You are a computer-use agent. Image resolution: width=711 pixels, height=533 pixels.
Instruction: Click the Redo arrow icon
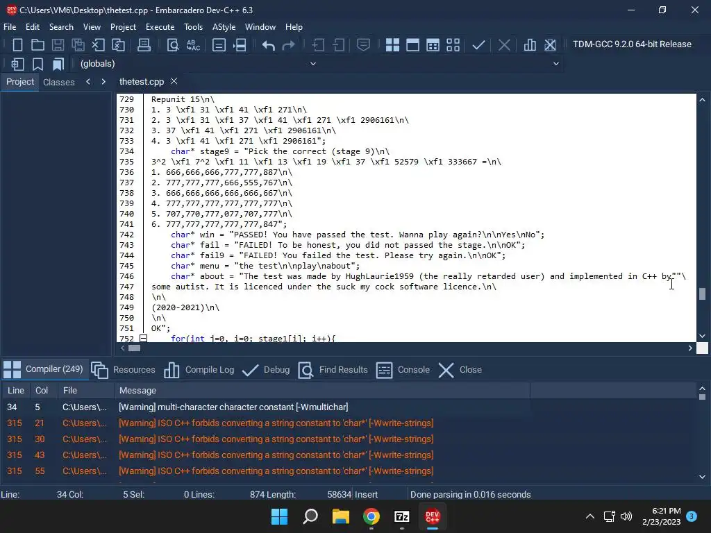(288, 45)
